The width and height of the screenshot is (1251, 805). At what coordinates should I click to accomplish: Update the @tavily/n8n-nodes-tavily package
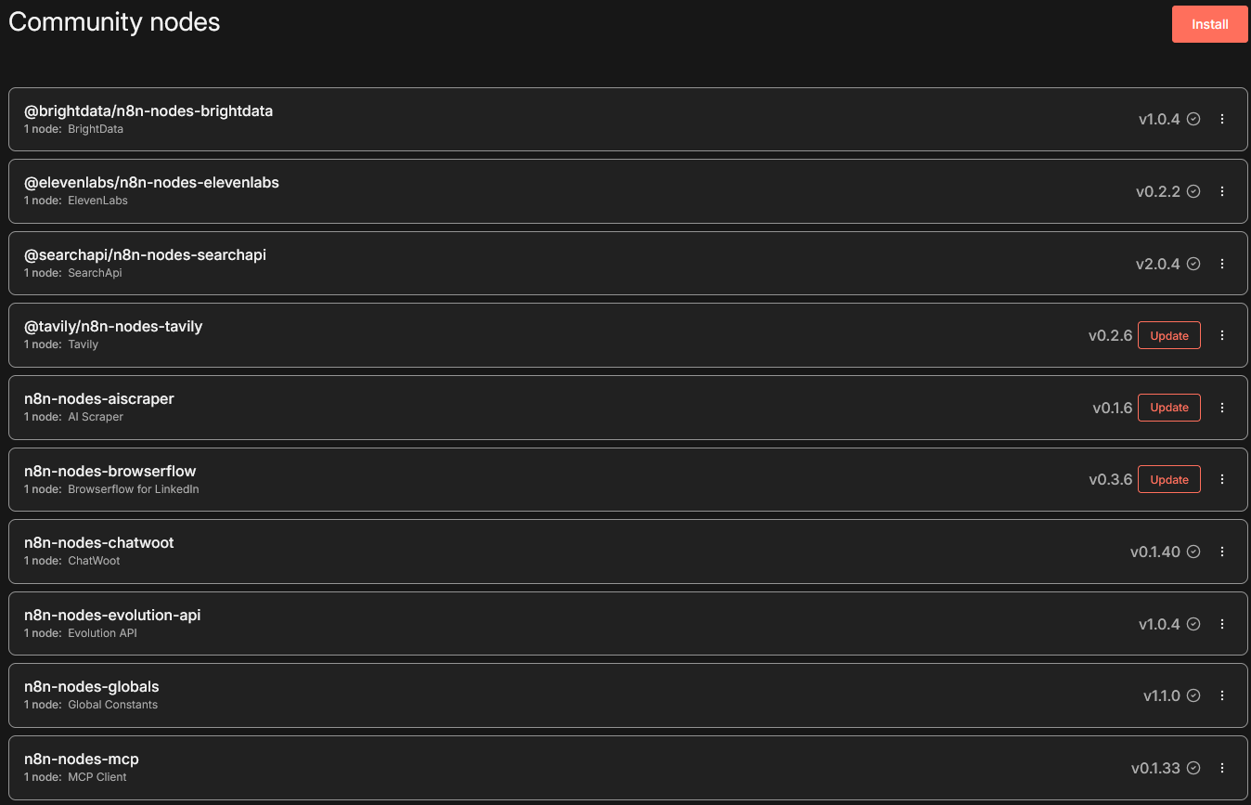1168,335
